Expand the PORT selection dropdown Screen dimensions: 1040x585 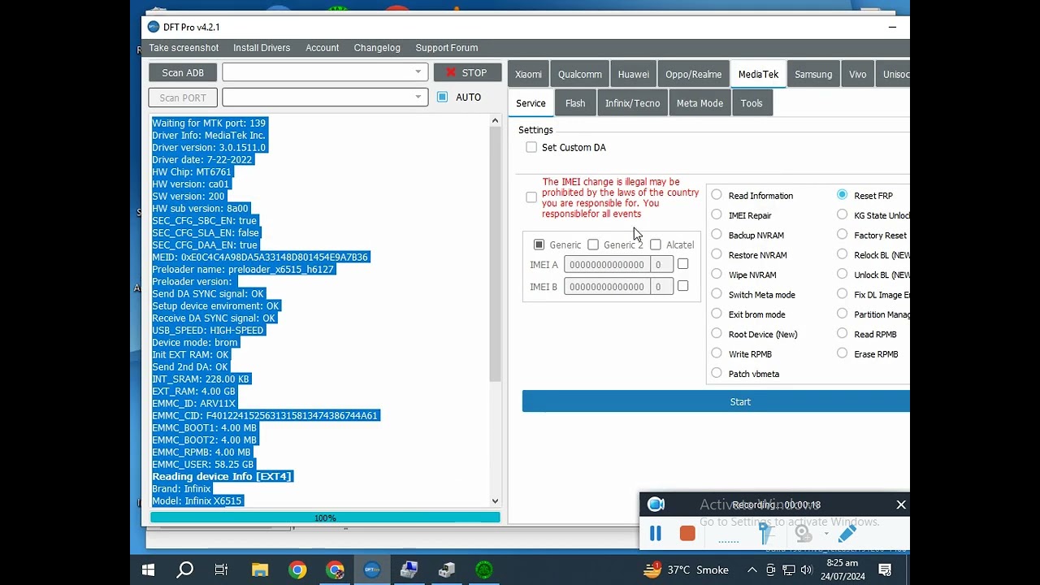pyautogui.click(x=418, y=97)
